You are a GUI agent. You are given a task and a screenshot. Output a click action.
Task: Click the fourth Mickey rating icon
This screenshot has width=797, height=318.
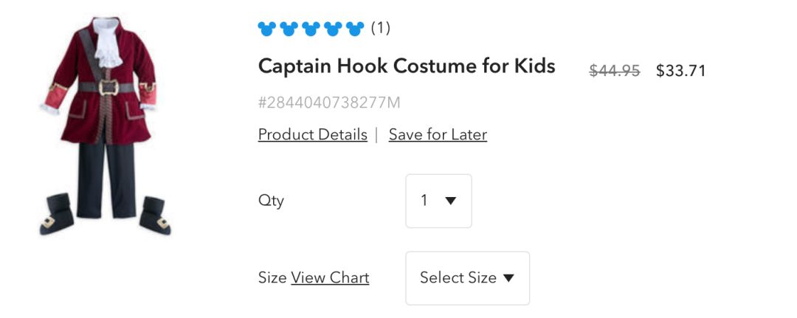[x=334, y=29]
